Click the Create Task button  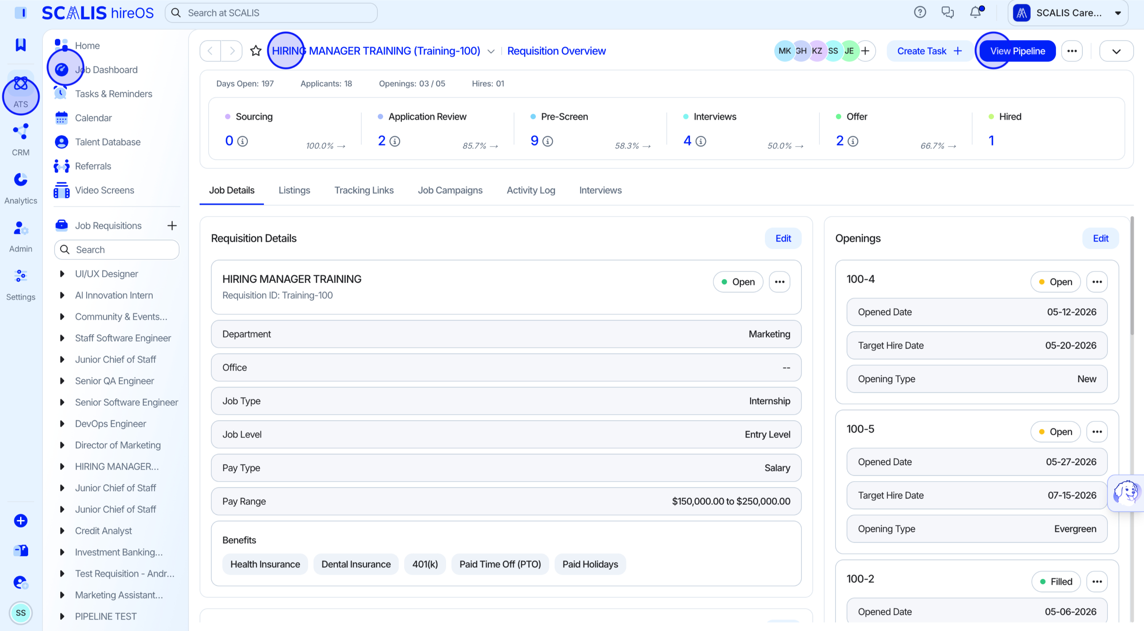[929, 51]
